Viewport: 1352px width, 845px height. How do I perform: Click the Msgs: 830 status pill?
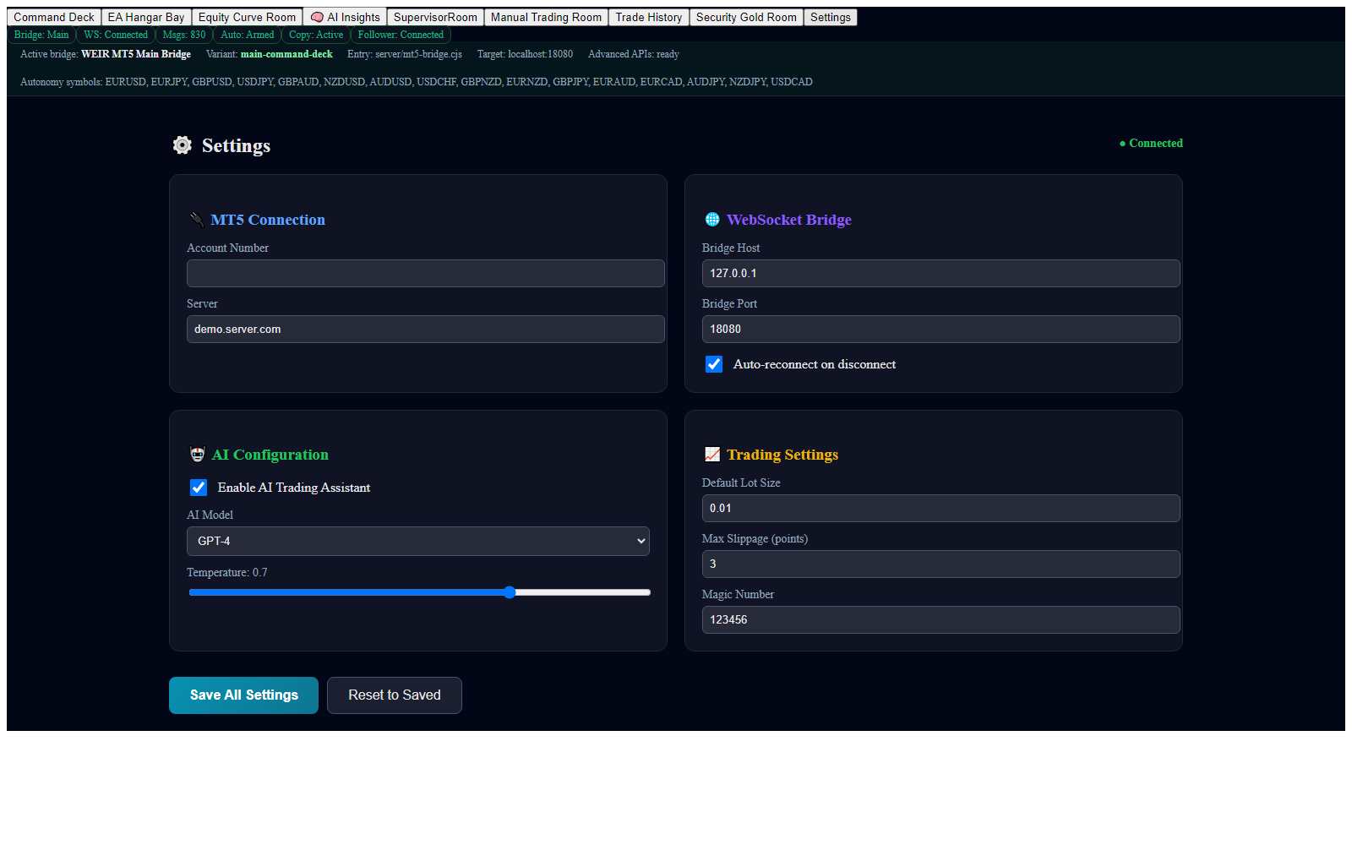184,35
